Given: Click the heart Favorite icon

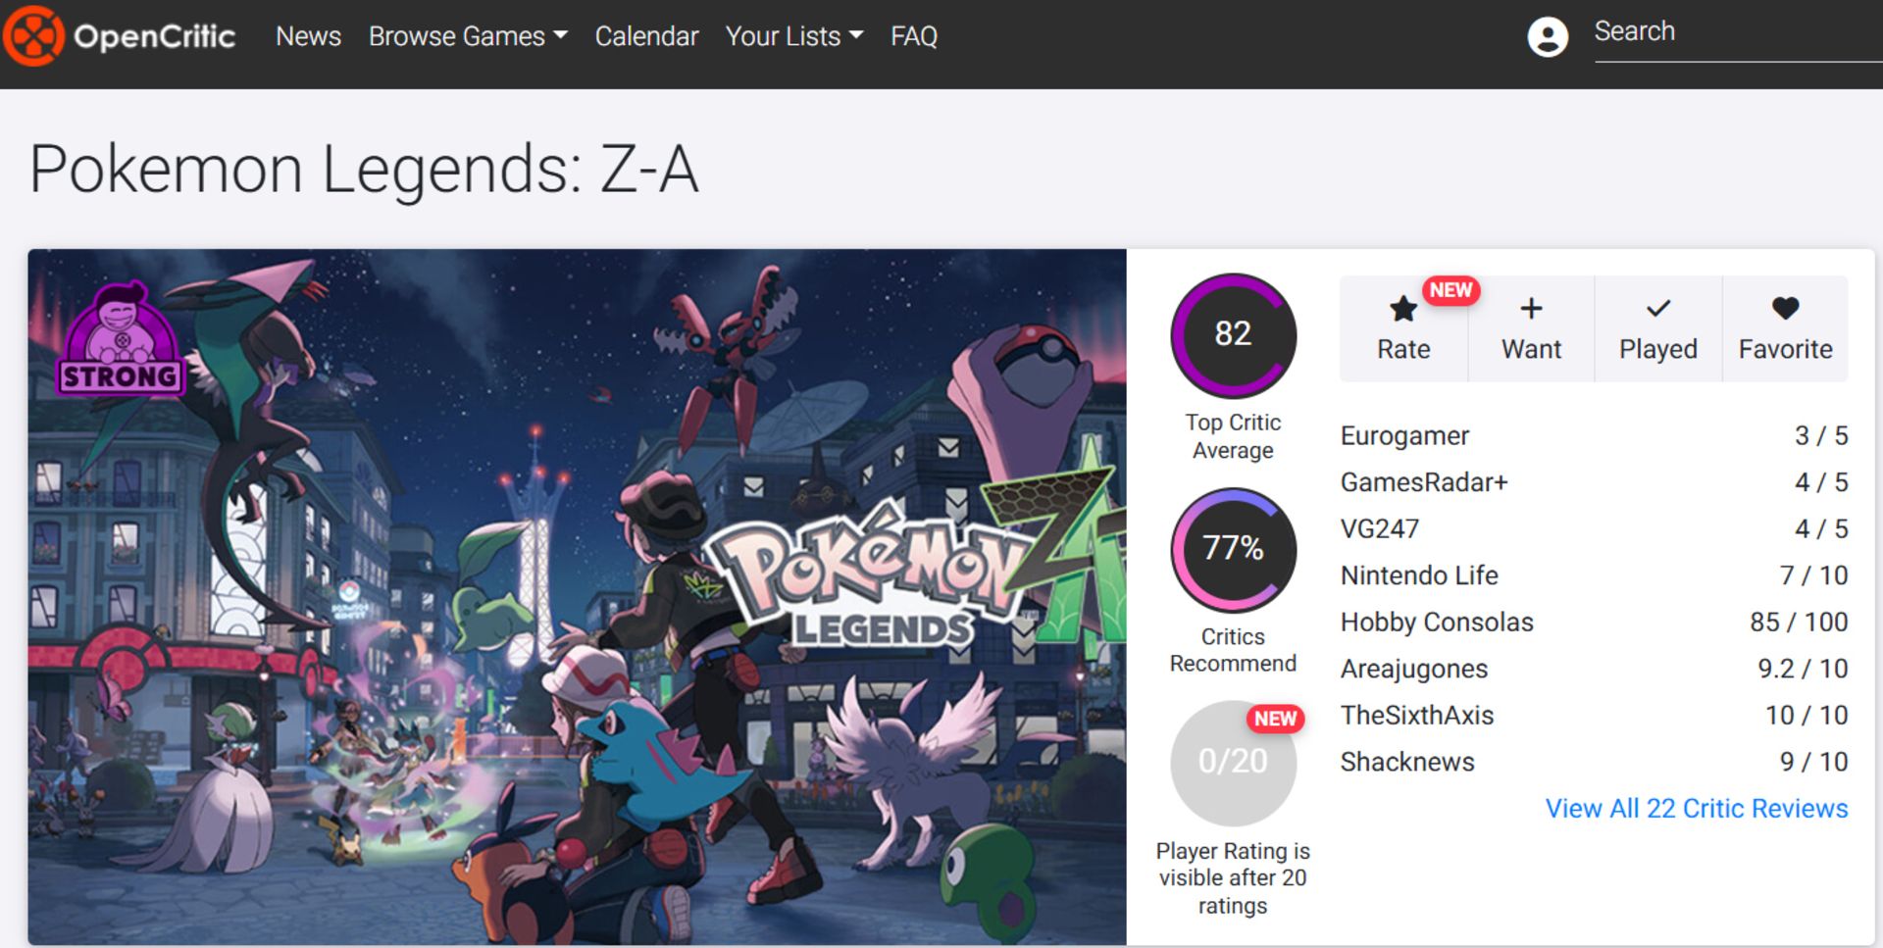Looking at the screenshot, I should click(x=1785, y=310).
